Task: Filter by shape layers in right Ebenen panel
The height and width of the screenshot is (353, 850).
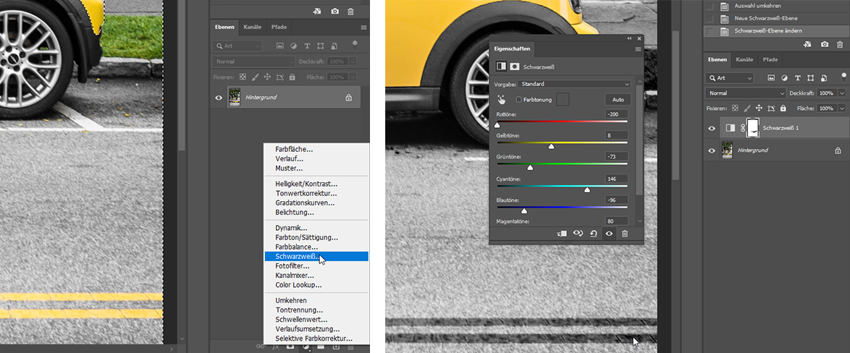Action: click(x=810, y=78)
